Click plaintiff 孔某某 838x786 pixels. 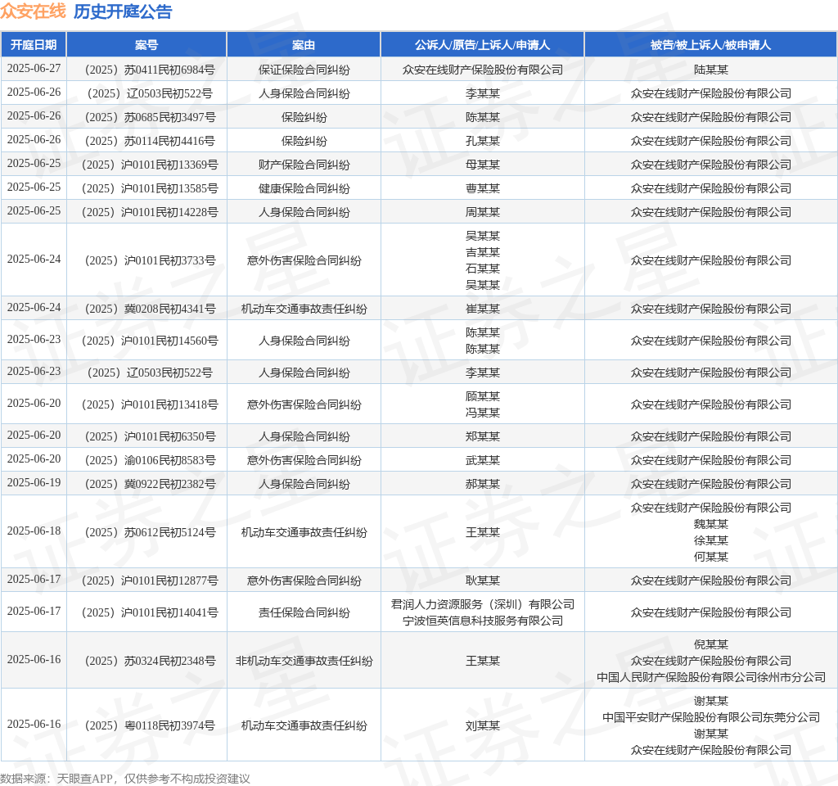(x=483, y=141)
